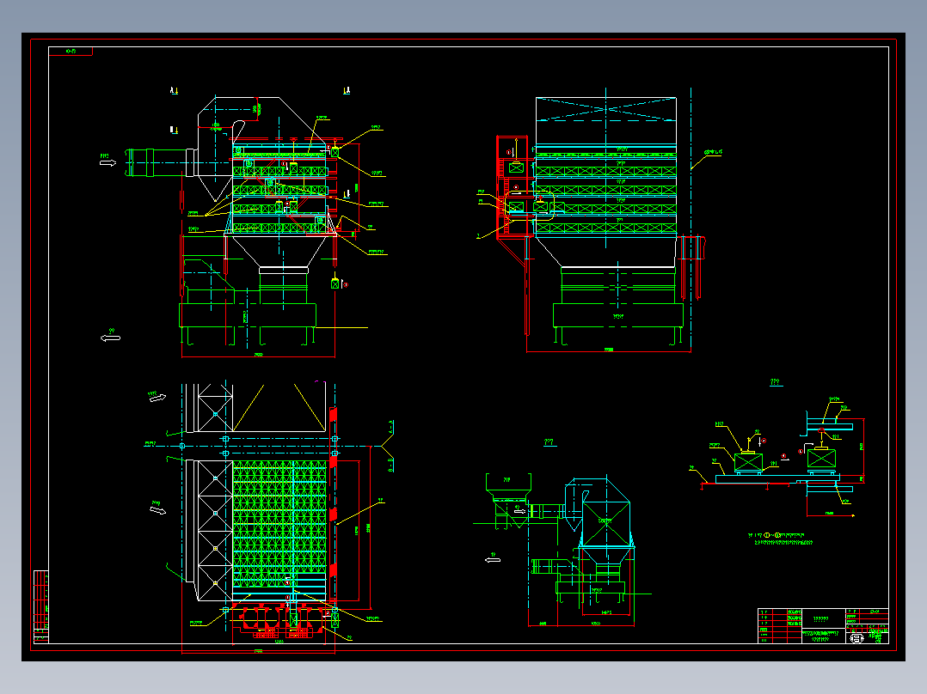Click the left crossed-box unit in the detail view
927x694 pixels.
coord(748,462)
